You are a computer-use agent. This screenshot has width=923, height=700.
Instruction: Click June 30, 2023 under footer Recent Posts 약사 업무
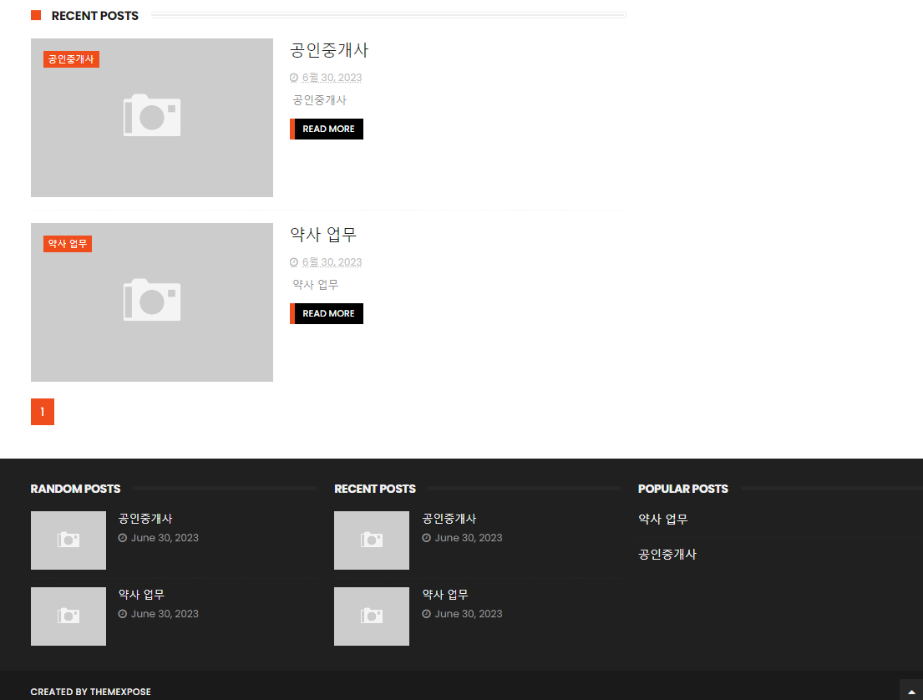[469, 613]
